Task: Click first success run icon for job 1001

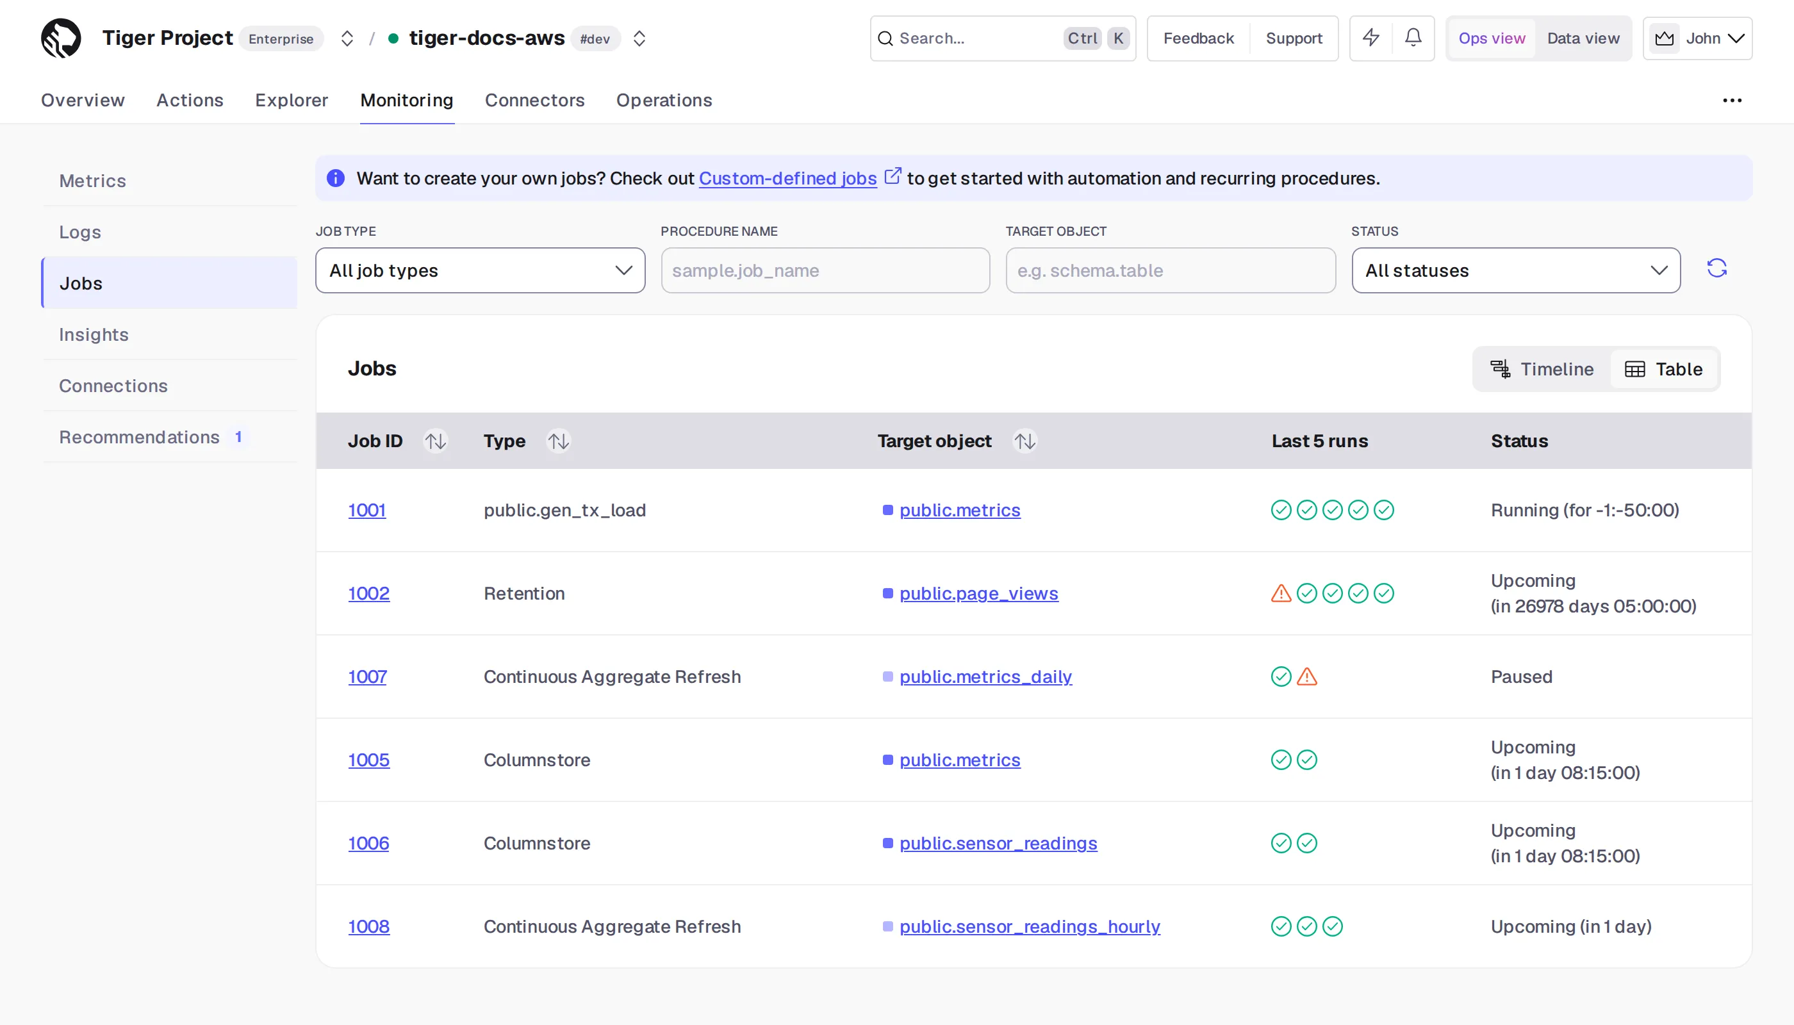Action: click(1281, 511)
